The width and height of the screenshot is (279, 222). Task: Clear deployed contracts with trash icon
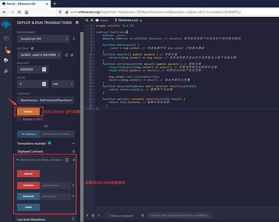point(73,151)
